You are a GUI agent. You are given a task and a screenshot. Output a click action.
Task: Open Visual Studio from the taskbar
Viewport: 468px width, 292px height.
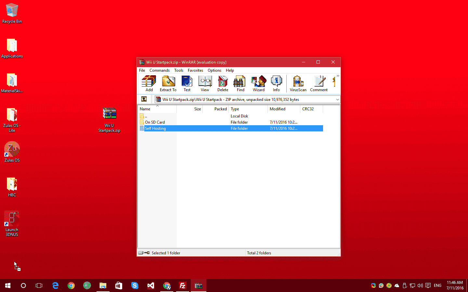[151, 286]
